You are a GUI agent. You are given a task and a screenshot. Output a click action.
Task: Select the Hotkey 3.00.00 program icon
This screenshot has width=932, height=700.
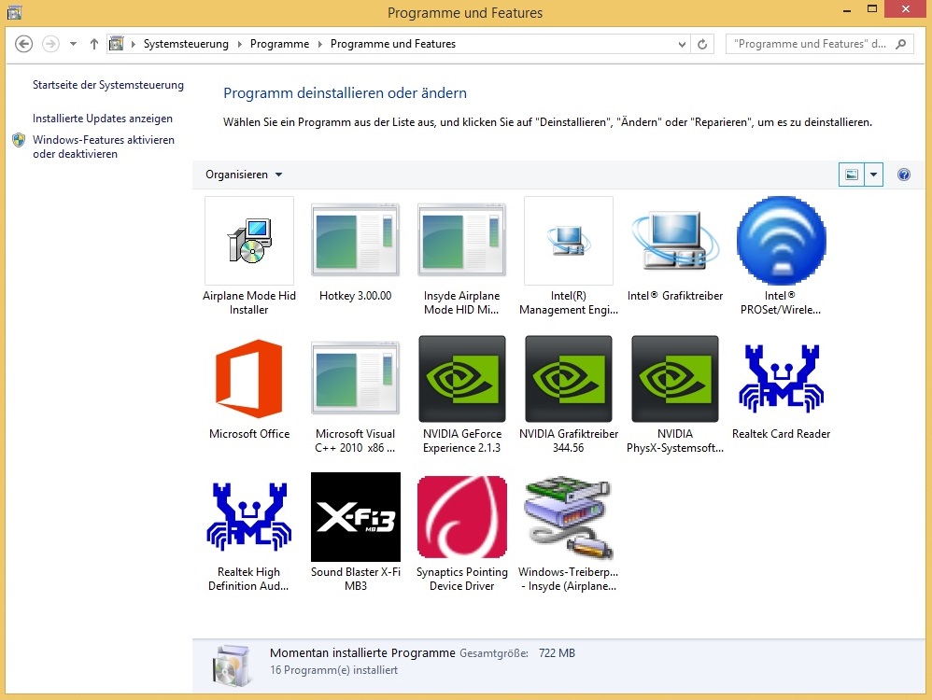click(x=356, y=241)
